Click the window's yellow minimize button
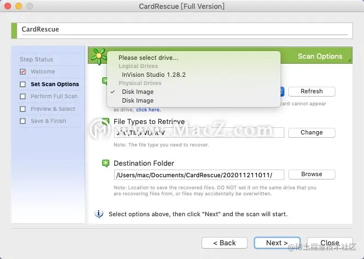This screenshot has width=364, height=259. click(19, 6)
